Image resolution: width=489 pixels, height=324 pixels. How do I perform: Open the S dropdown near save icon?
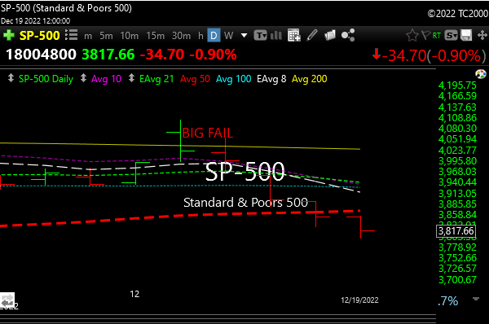tap(451, 36)
